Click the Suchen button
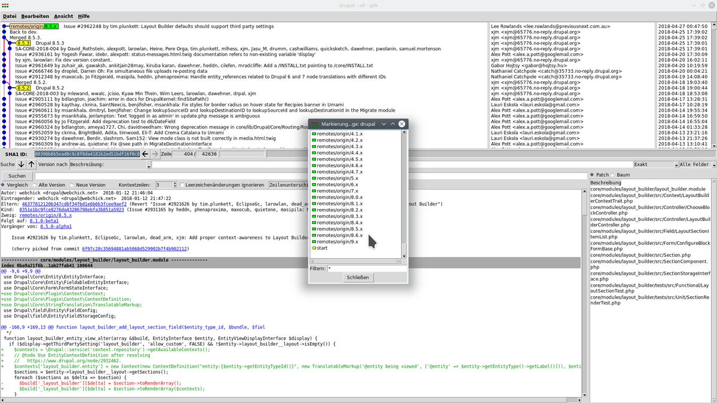This screenshot has width=717, height=403. coord(17,176)
